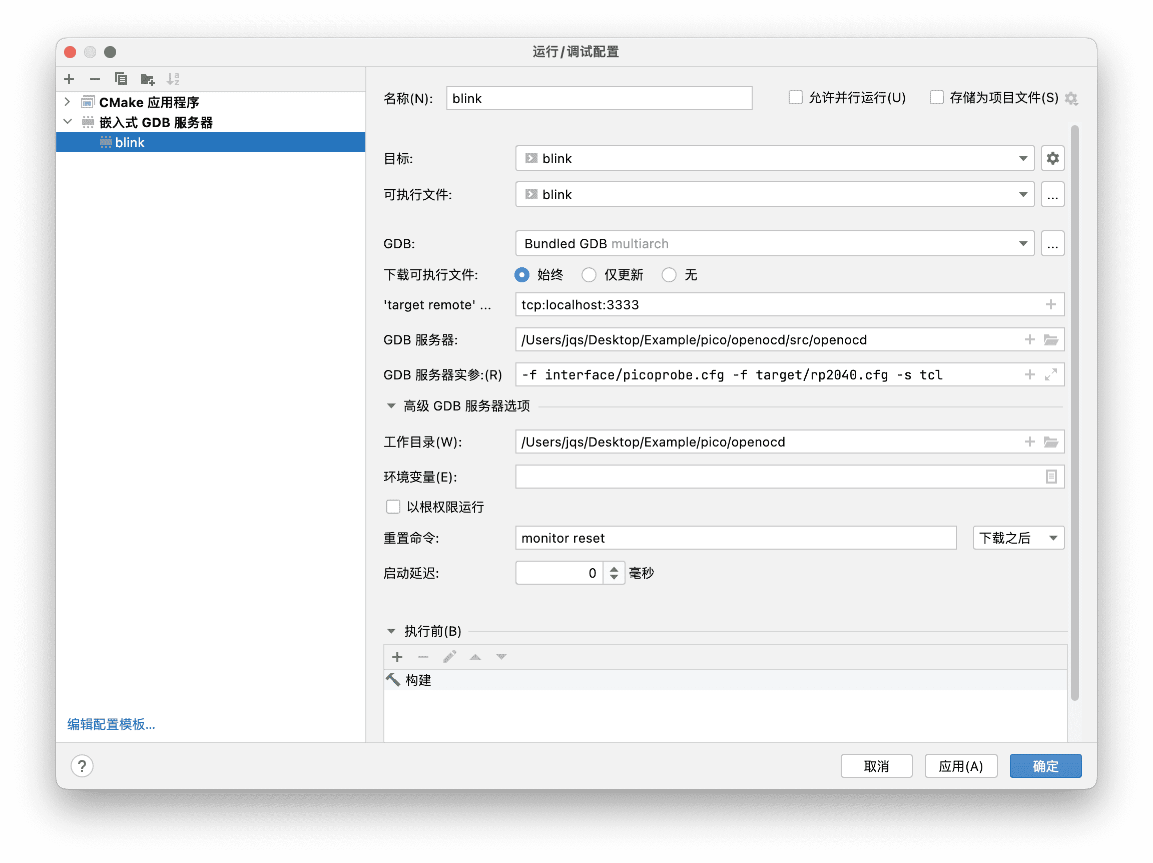The image size is (1153, 863).
Task: Open the 编辑配置模板 link
Action: point(112,724)
